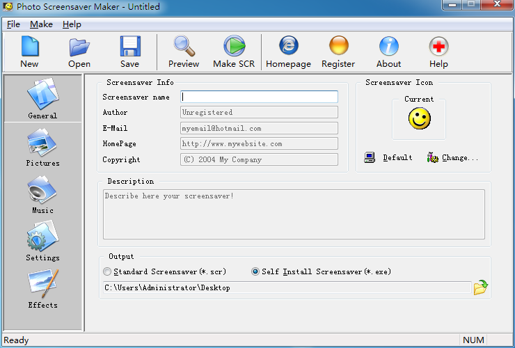
Task: Click the E-Mail field
Action: coord(259,128)
